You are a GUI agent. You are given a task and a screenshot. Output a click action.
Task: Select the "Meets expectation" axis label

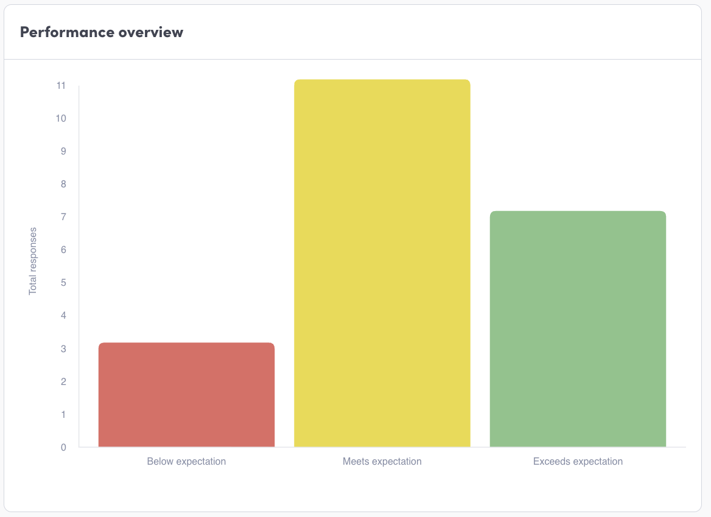382,462
